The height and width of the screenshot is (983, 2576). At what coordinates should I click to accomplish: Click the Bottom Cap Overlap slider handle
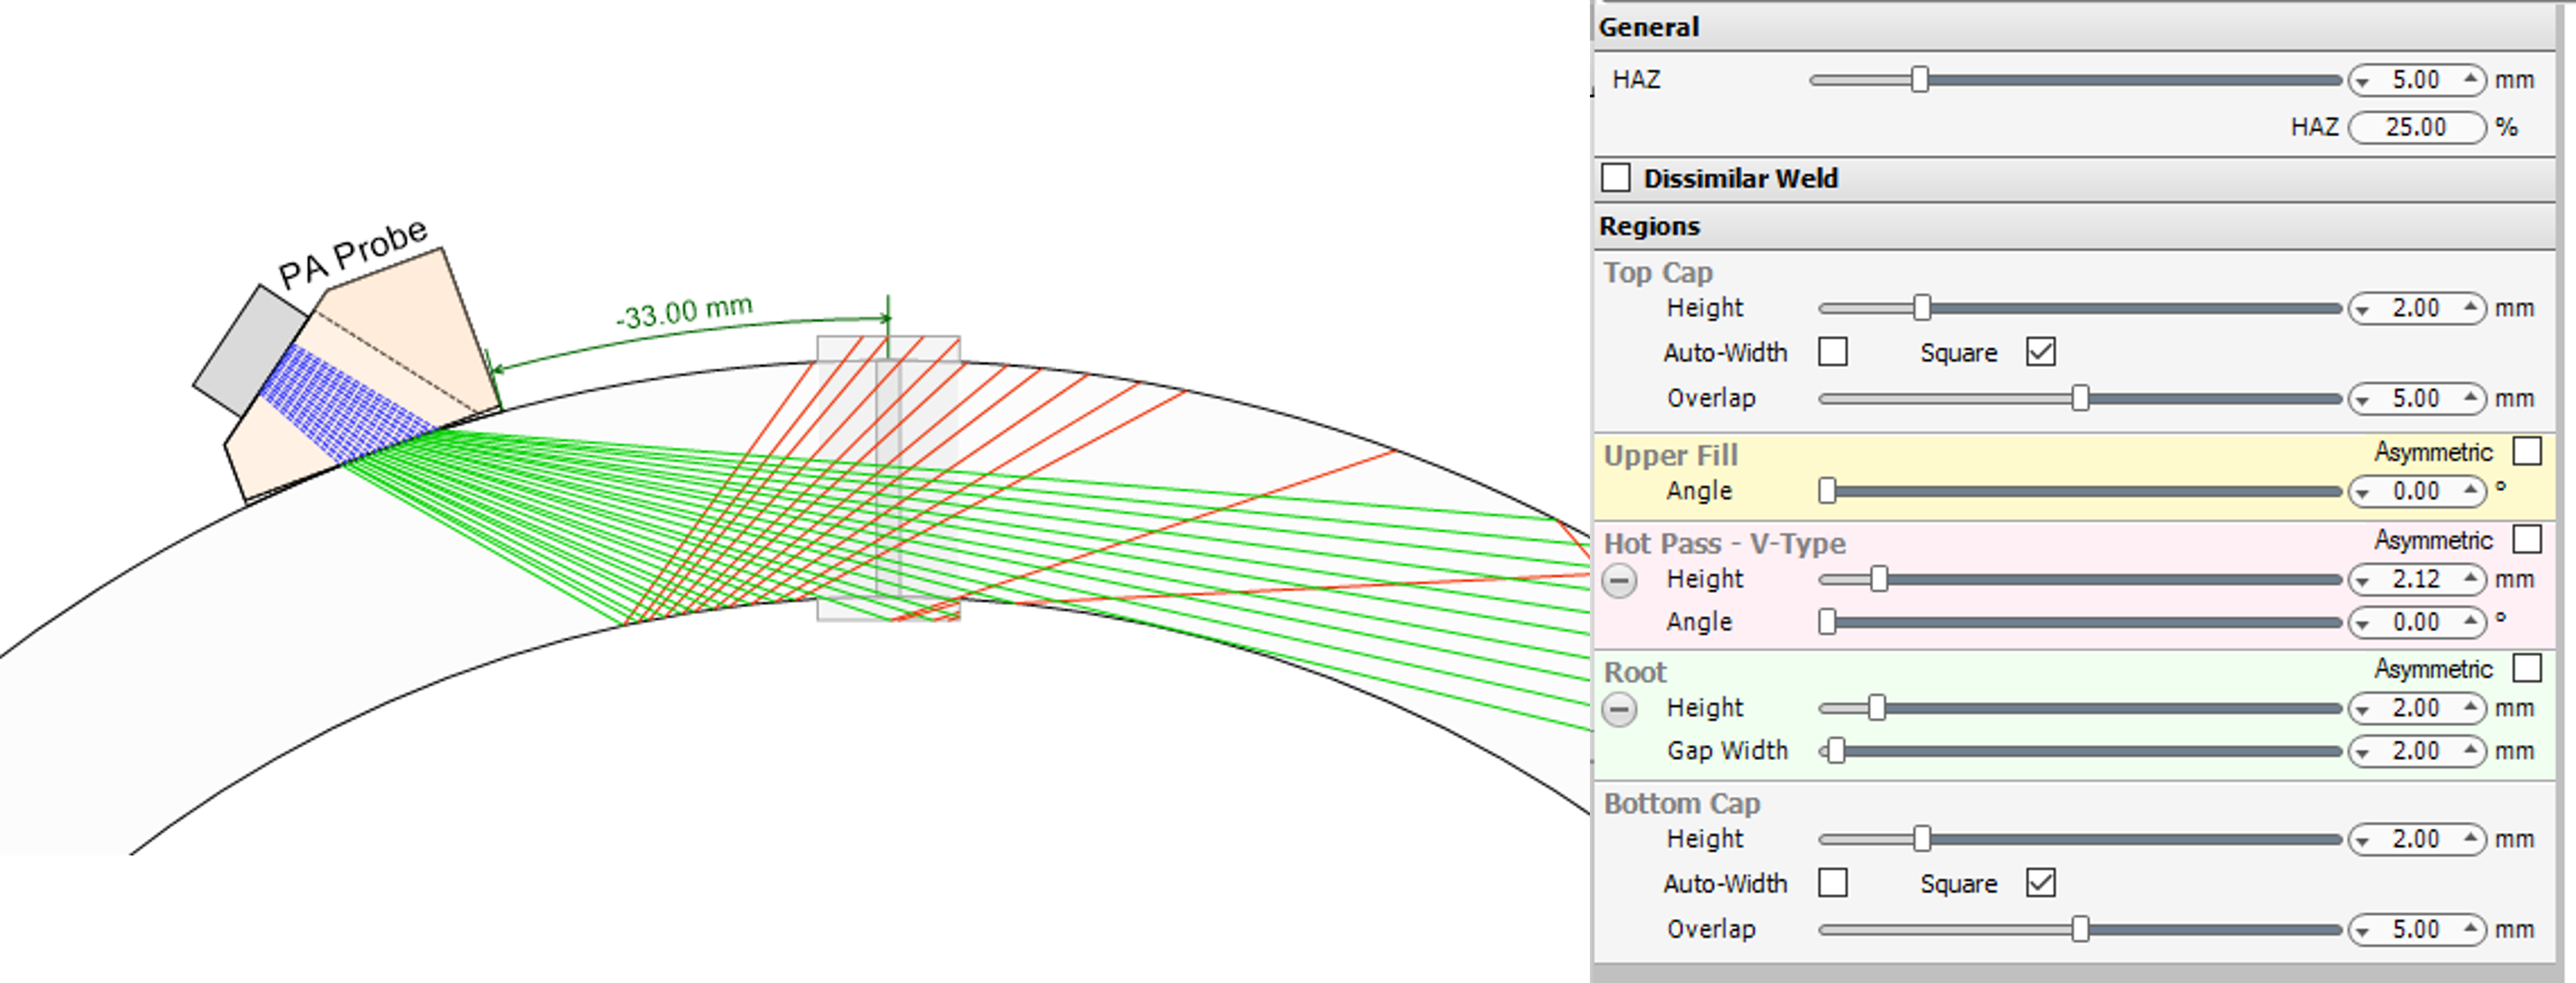pos(2080,929)
